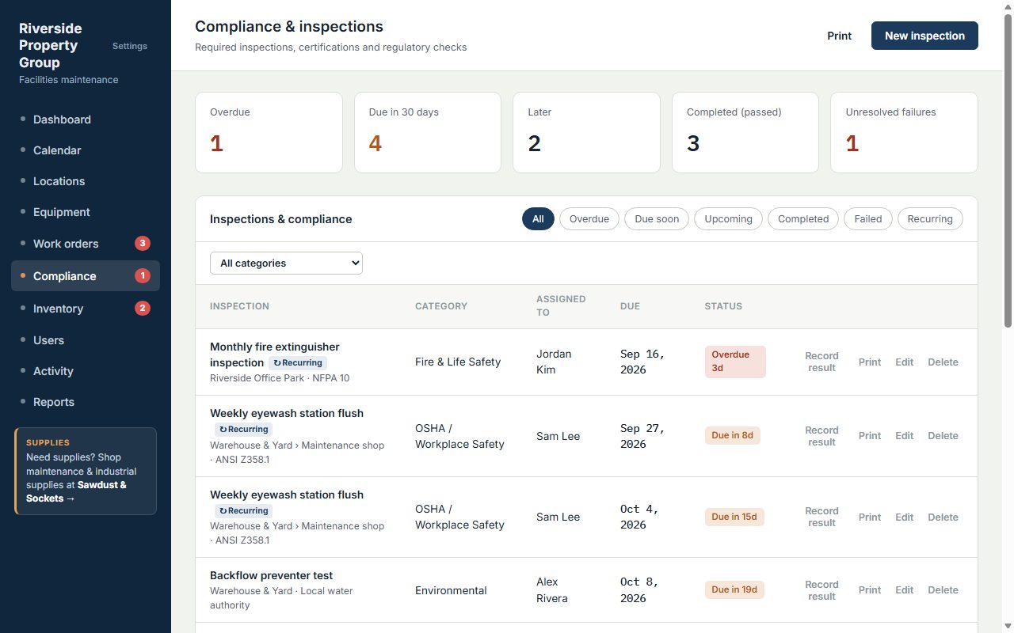This screenshot has width=1014, height=633.
Task: Open Locations from the sidebar
Action: (86, 181)
